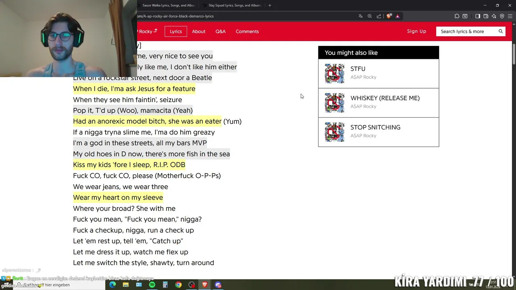Screen dimensions: 516x290
Task: Click the share page icon in address bar
Action: point(379,16)
